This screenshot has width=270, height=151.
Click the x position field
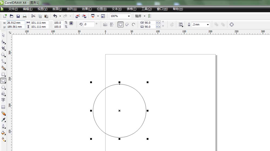[15, 23]
